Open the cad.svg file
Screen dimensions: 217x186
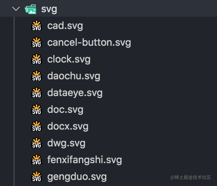tap(65, 26)
